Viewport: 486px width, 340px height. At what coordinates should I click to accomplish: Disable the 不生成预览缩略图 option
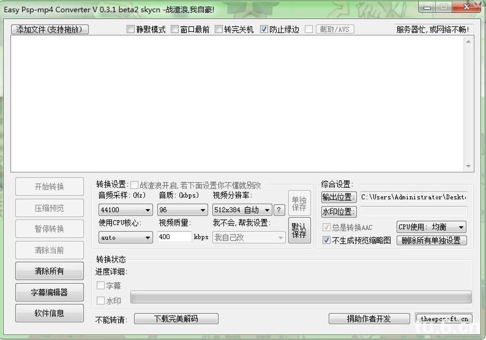[x=326, y=240]
